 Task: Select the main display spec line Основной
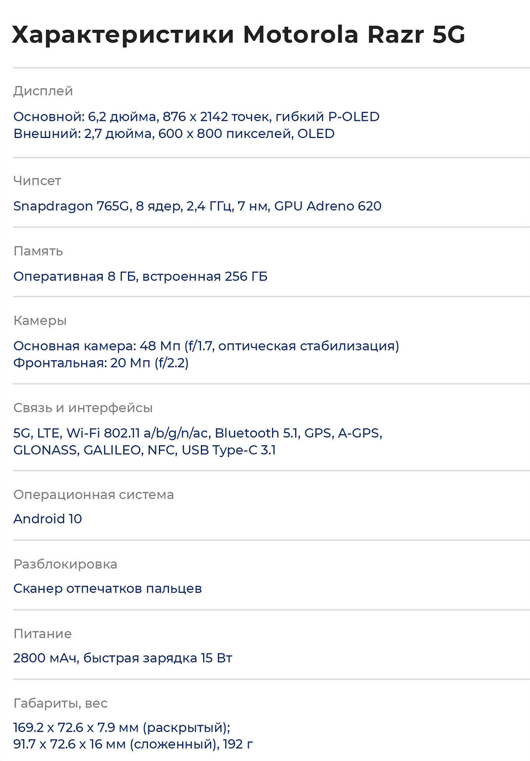click(x=196, y=117)
